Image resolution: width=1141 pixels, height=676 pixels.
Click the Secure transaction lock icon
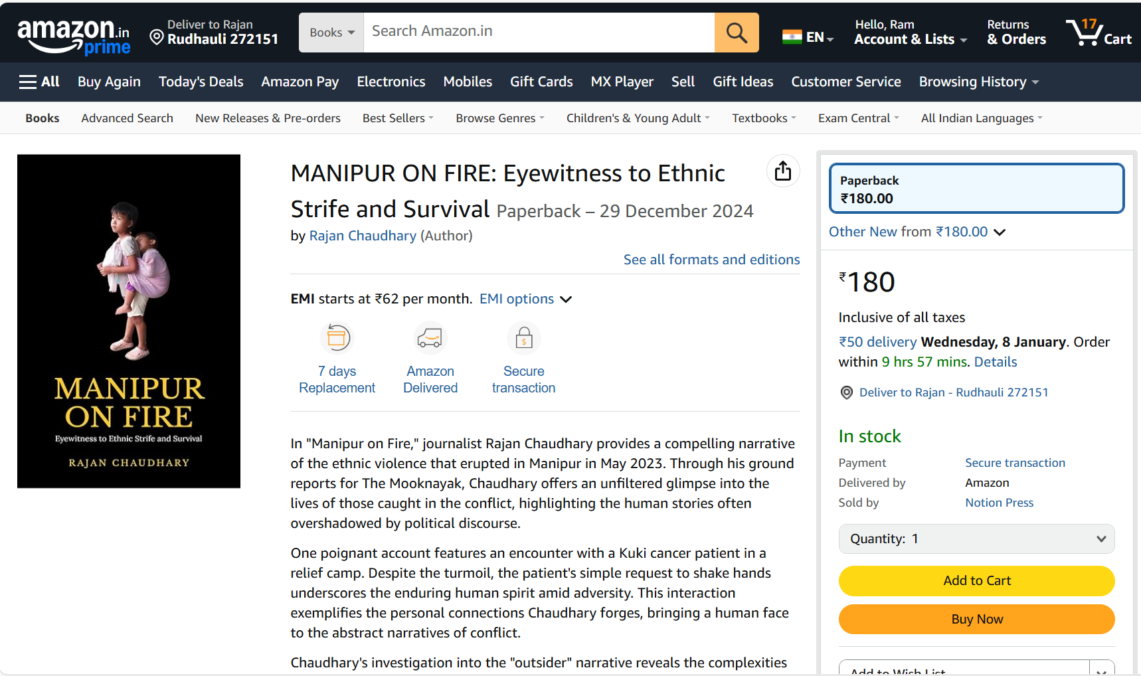point(524,338)
